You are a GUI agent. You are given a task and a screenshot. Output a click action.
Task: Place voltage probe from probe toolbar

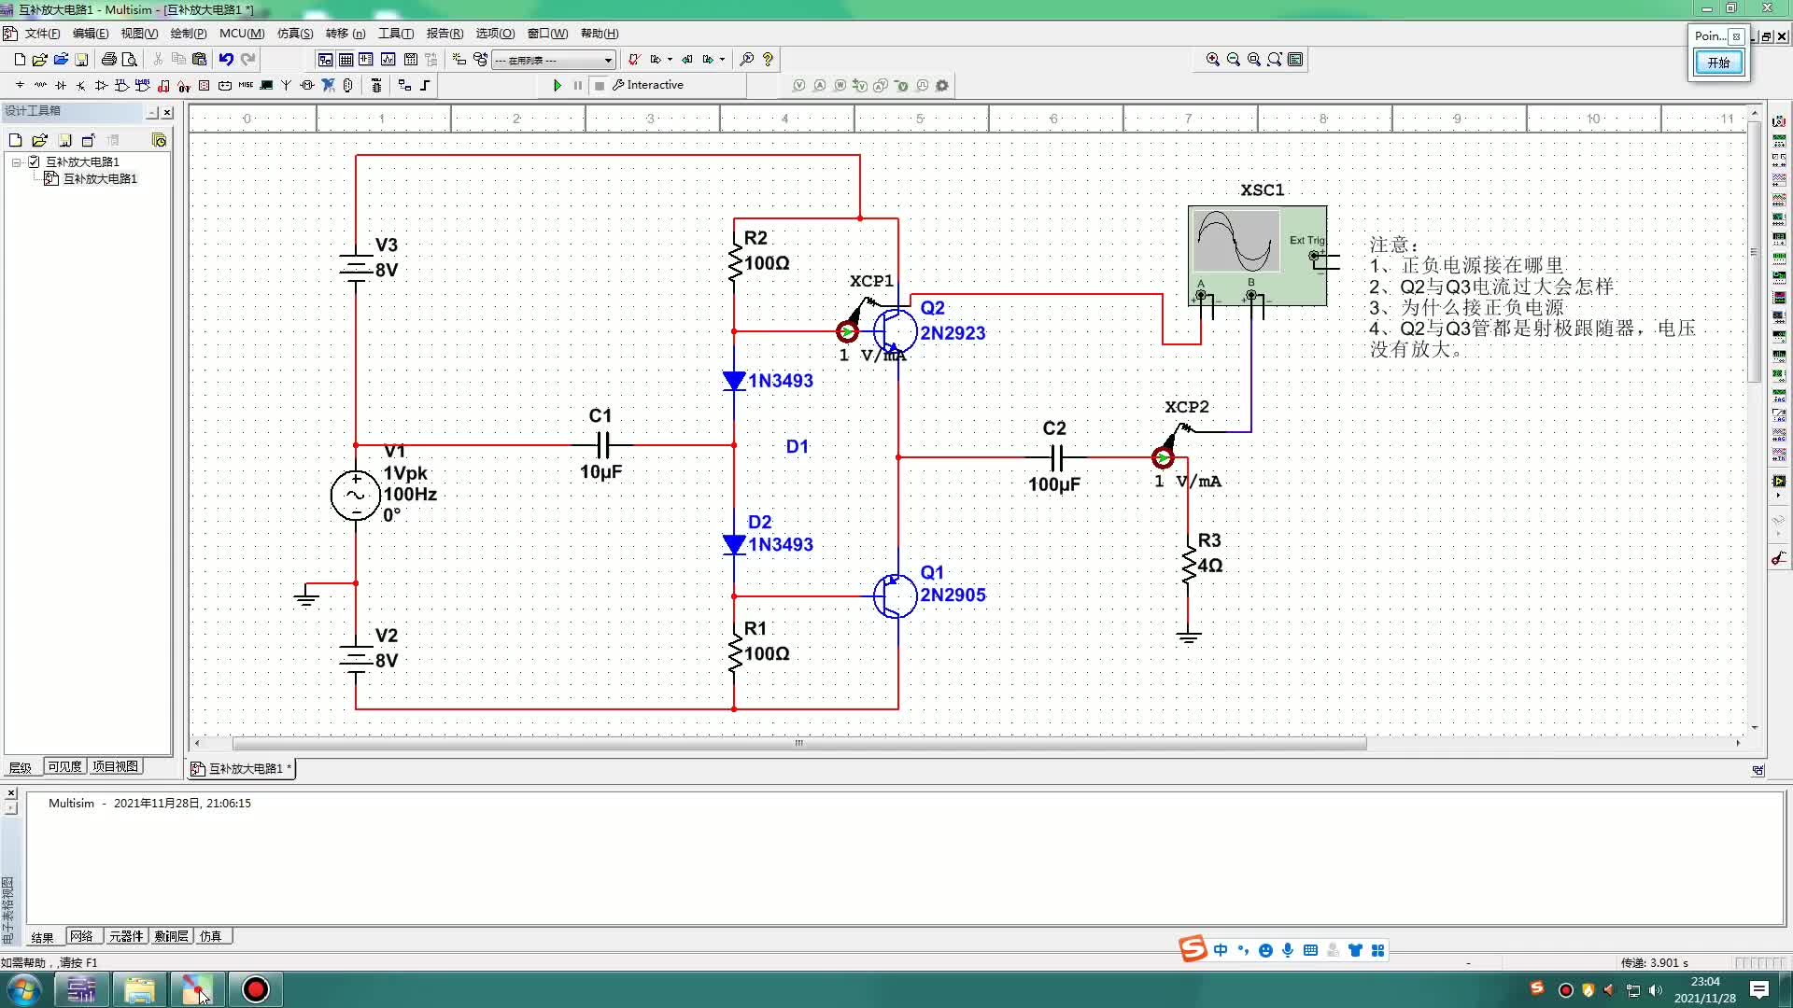pyautogui.click(x=799, y=85)
